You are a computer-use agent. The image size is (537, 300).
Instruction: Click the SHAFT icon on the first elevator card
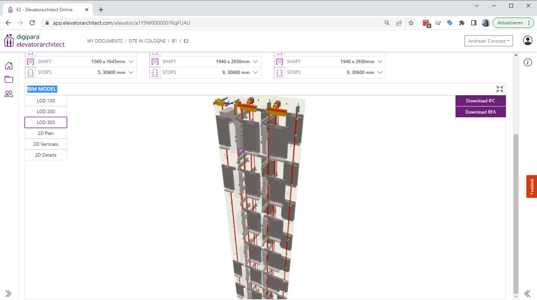(x=30, y=61)
